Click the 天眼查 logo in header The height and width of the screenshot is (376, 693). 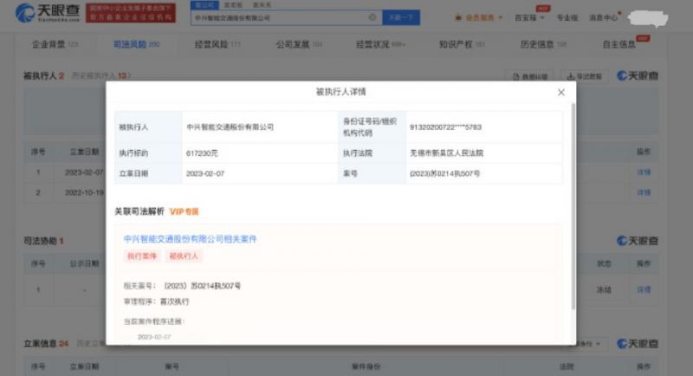tap(48, 13)
